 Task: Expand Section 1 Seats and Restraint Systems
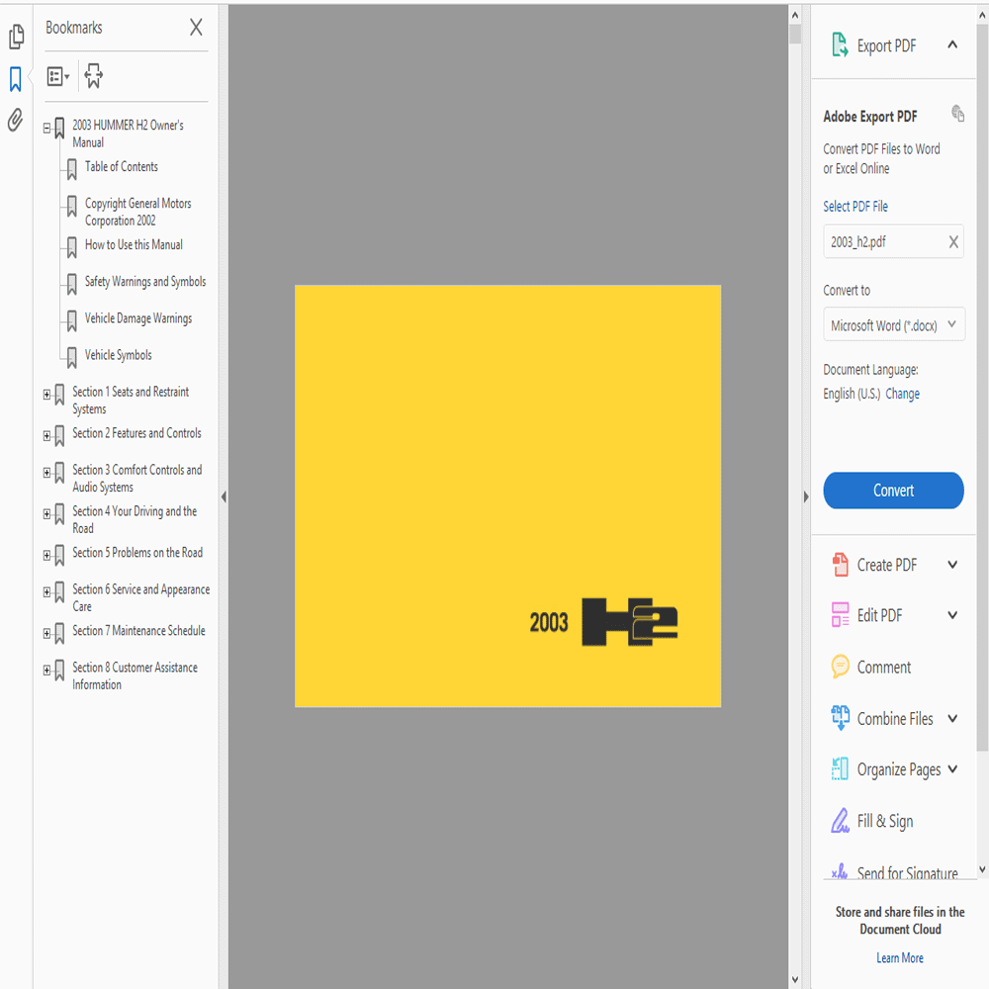(46, 395)
